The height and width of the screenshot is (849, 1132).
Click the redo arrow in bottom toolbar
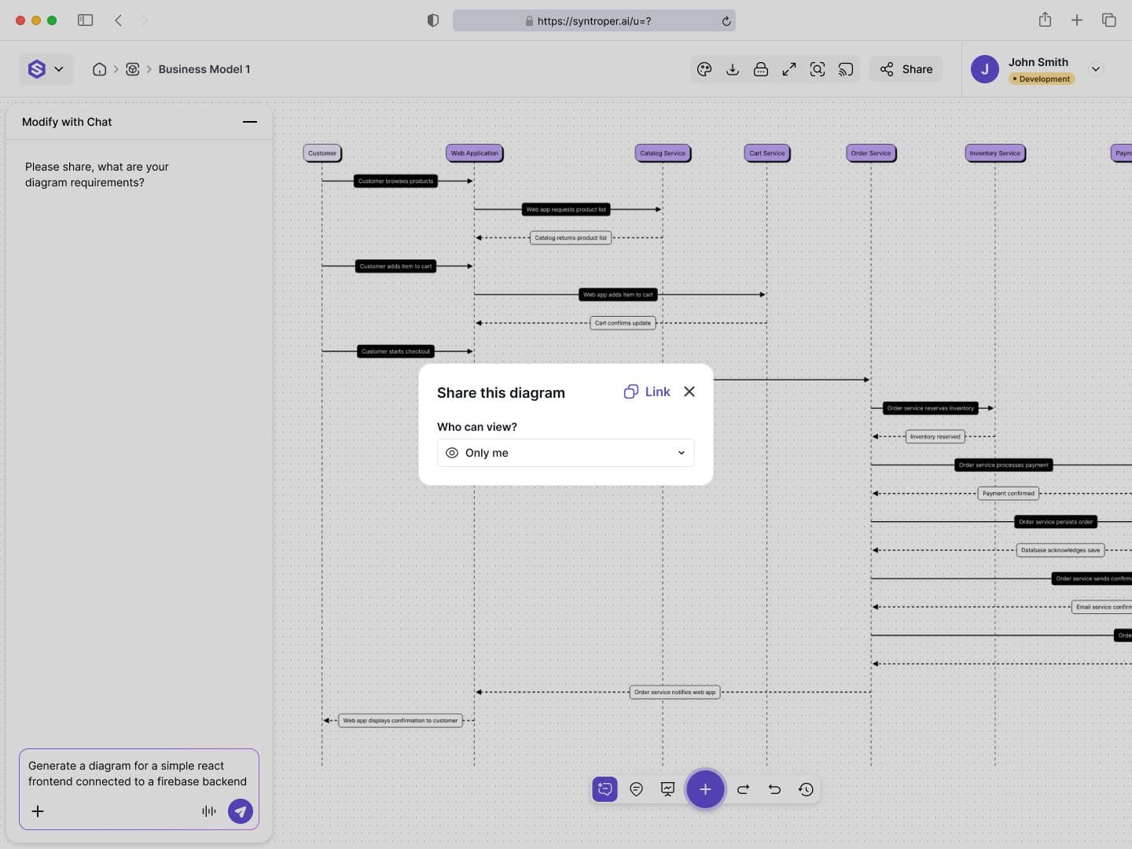tap(743, 789)
